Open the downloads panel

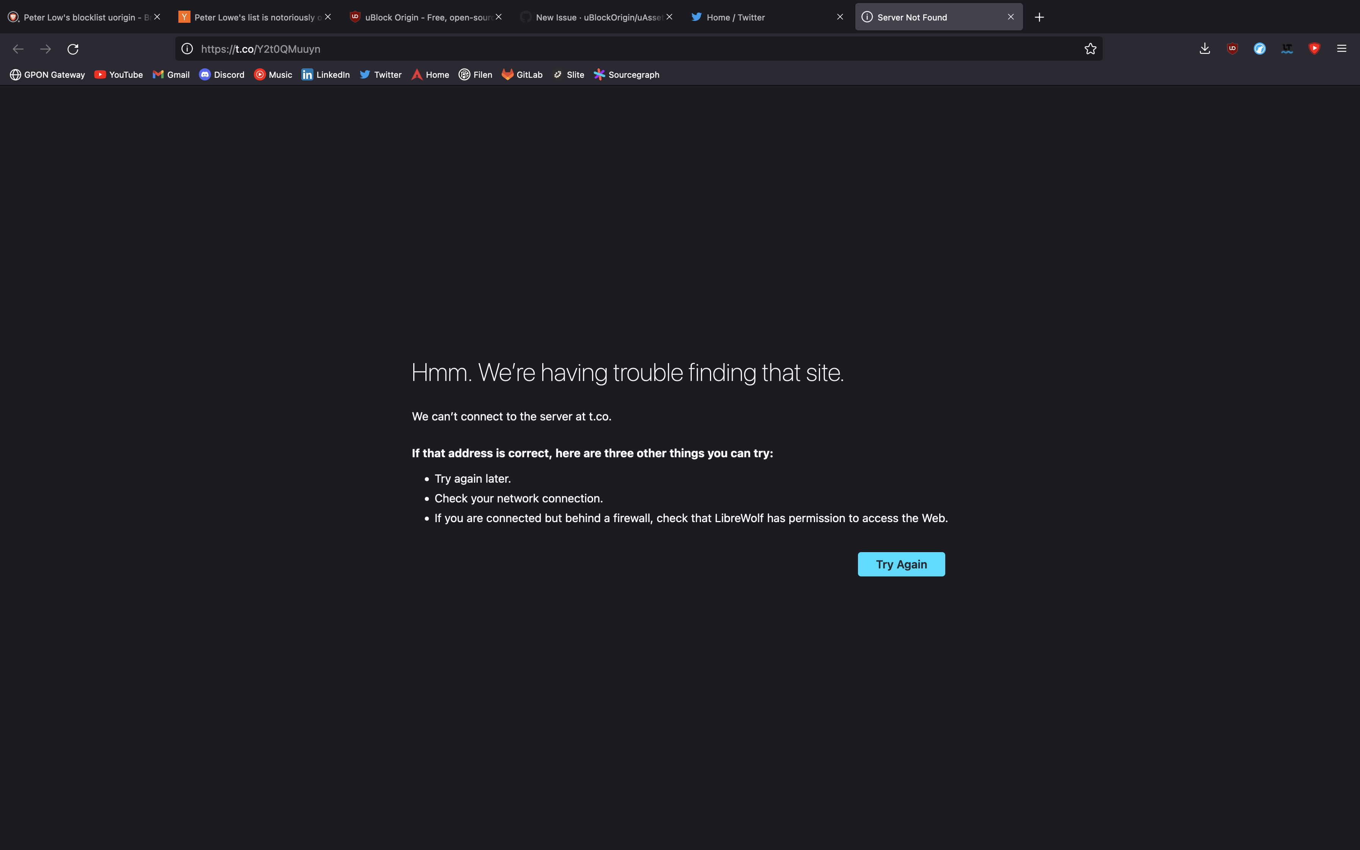coord(1205,49)
